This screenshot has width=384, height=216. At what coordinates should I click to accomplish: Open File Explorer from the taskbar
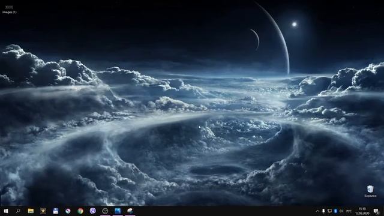point(31,211)
